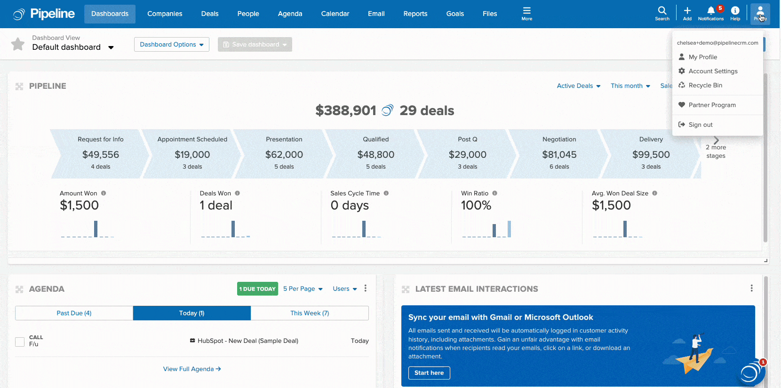Check the HubSpot call task checkbox
Image resolution: width=781 pixels, height=388 pixels.
(20, 341)
